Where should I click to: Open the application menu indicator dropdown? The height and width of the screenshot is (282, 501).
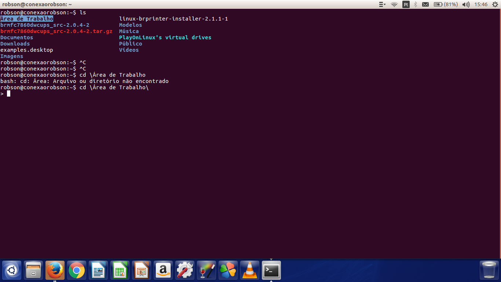[382, 4]
